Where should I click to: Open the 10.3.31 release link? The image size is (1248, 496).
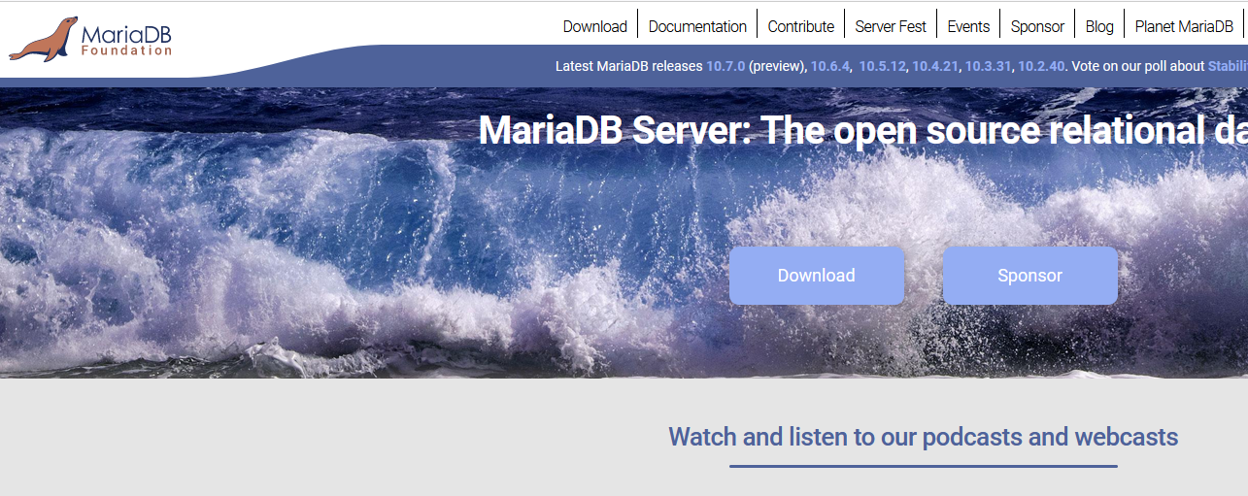click(989, 66)
